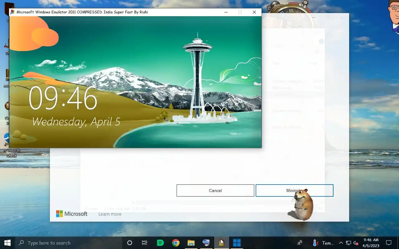
Task: Open the Learn more link
Action: point(110,214)
